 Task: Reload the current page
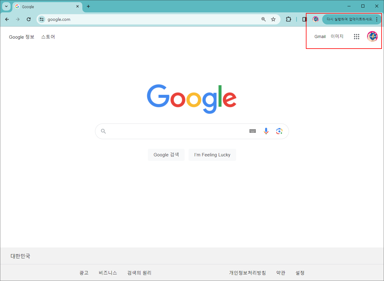29,19
